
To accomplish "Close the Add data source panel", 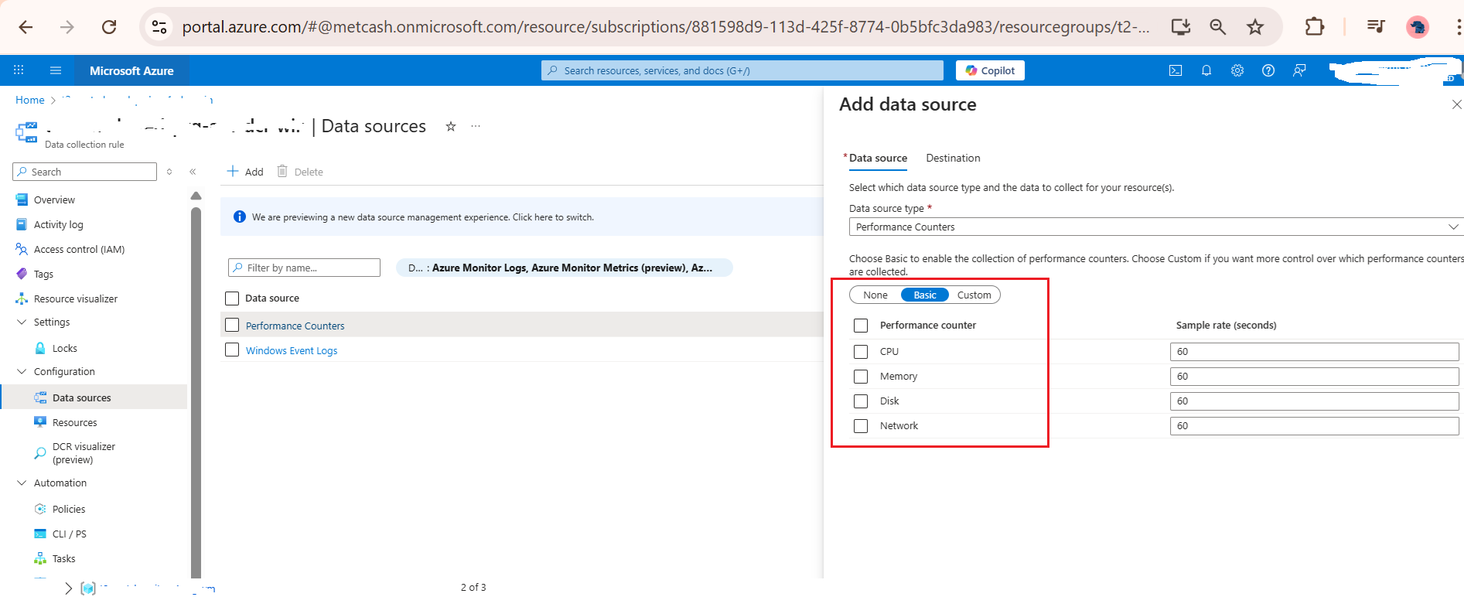I will tap(1456, 104).
